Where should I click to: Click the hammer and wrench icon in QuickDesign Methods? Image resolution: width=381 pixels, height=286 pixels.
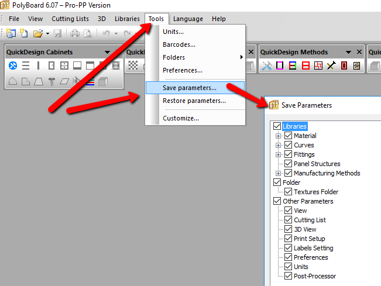click(267, 66)
